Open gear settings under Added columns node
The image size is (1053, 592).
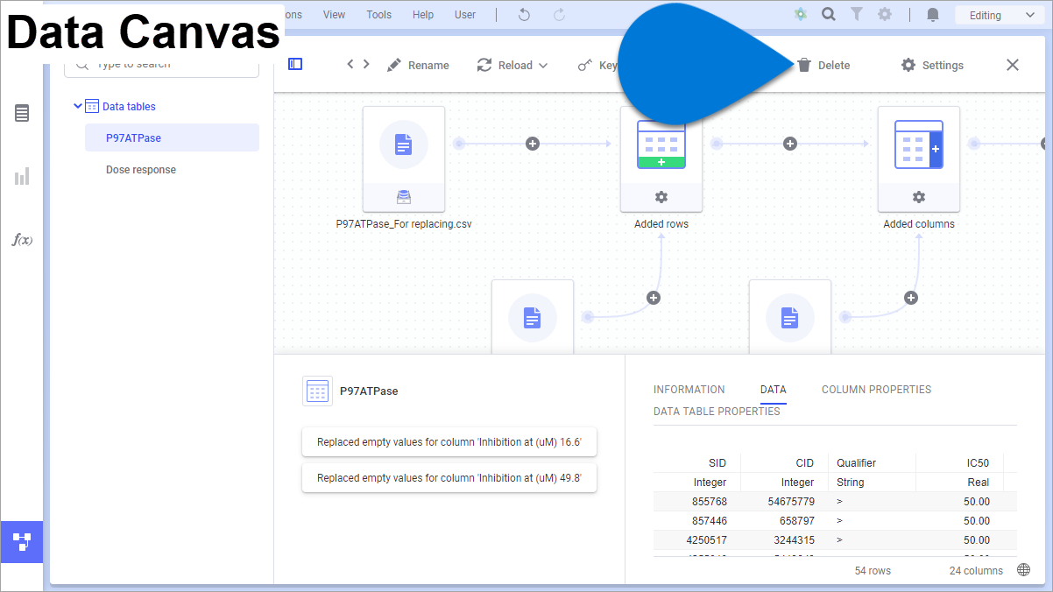point(919,197)
